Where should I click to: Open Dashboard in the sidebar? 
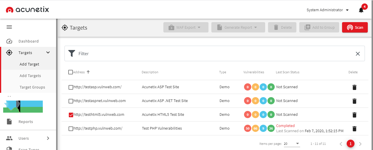tap(28, 41)
